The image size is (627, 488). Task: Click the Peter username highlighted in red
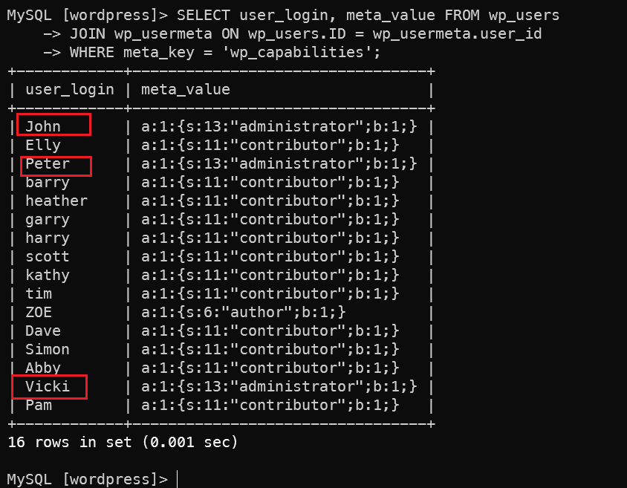coord(48,164)
